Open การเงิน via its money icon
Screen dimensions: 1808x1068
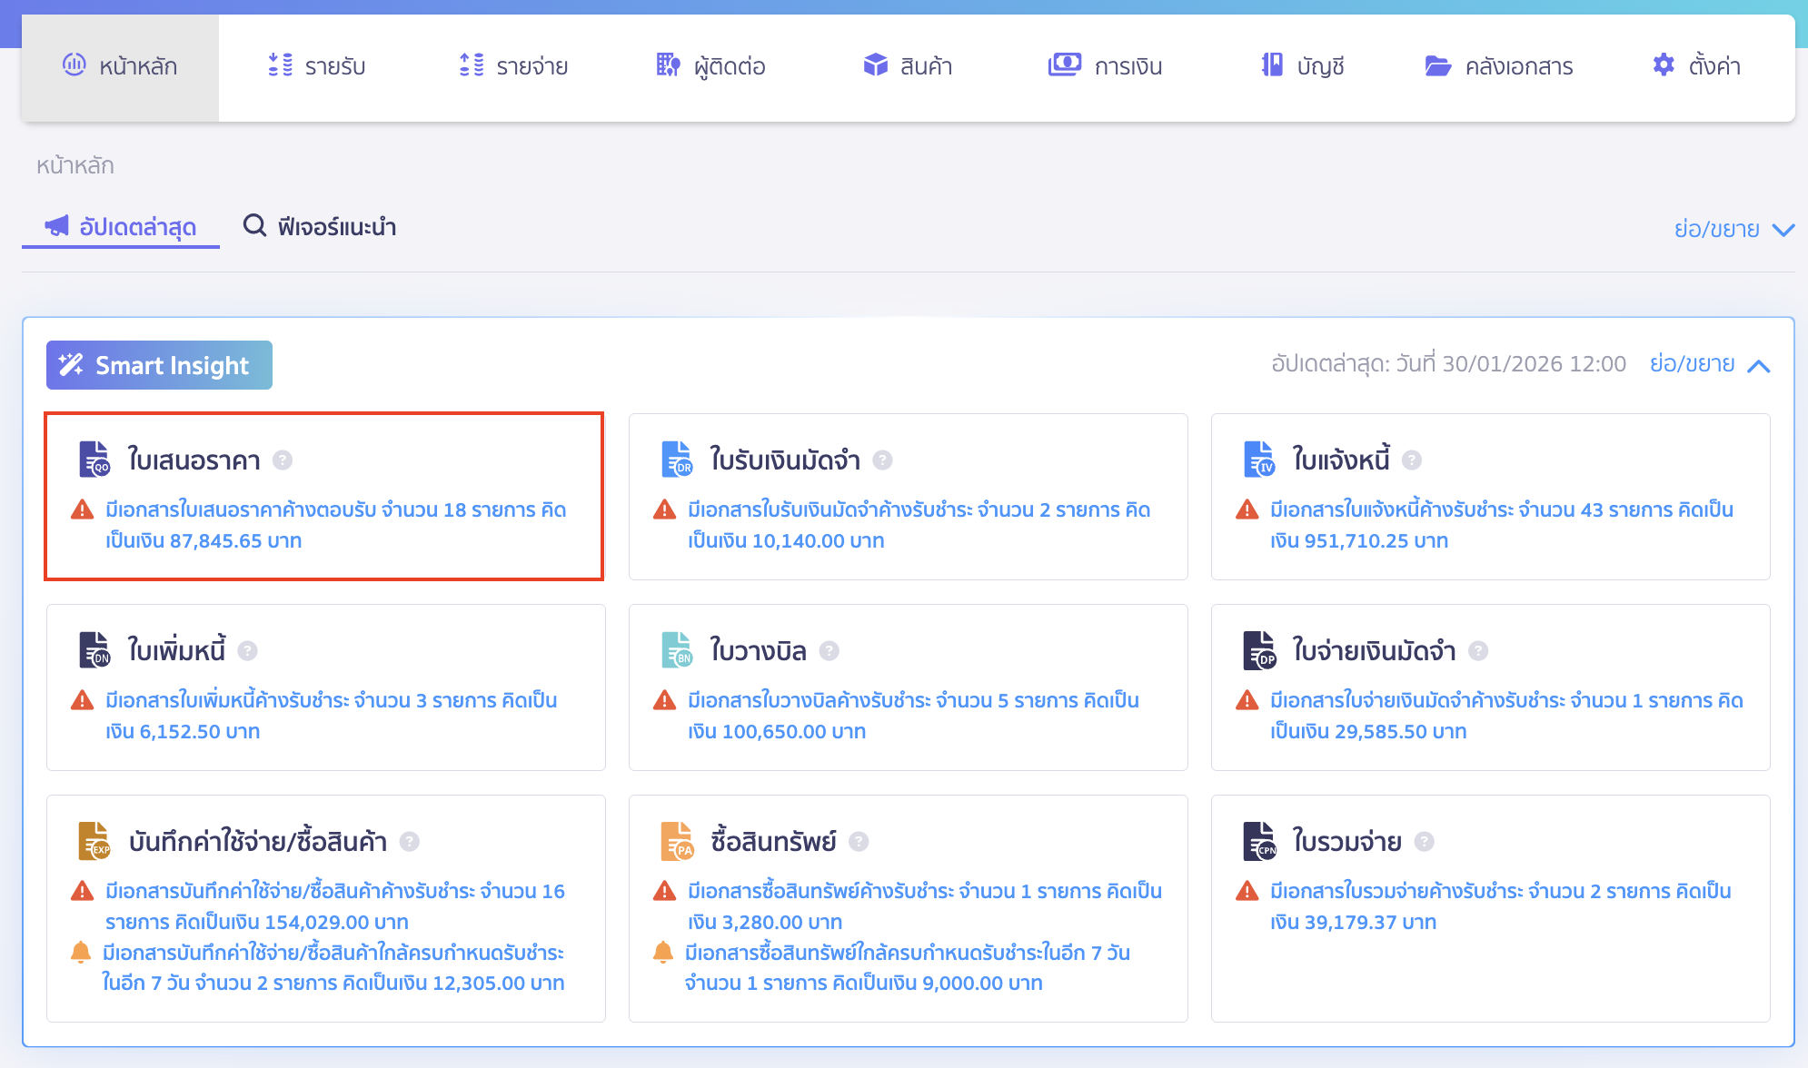pos(1065,65)
